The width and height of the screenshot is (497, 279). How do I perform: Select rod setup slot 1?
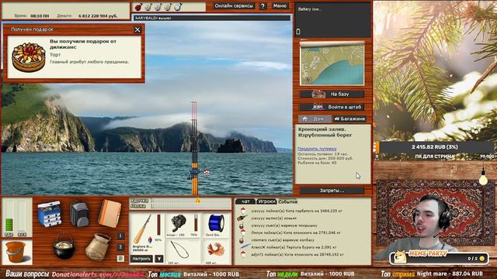[x=120, y=236]
